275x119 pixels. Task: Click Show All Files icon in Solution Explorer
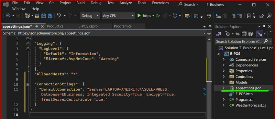[x=251, y=34]
